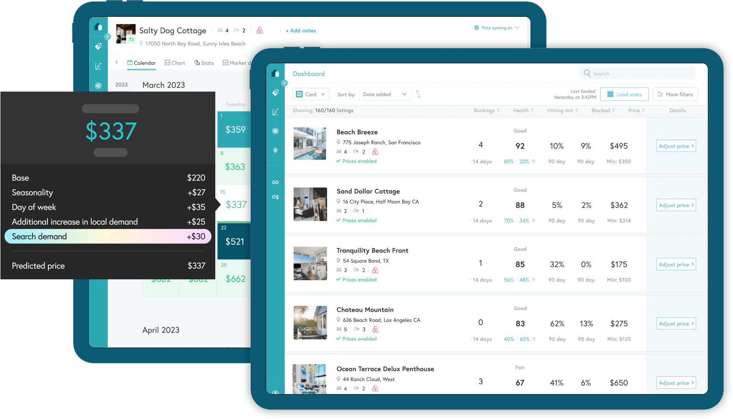This screenshot has height=419, width=733.
Task: Select the Dashboard home icon in sidebar
Action: pos(276,73)
